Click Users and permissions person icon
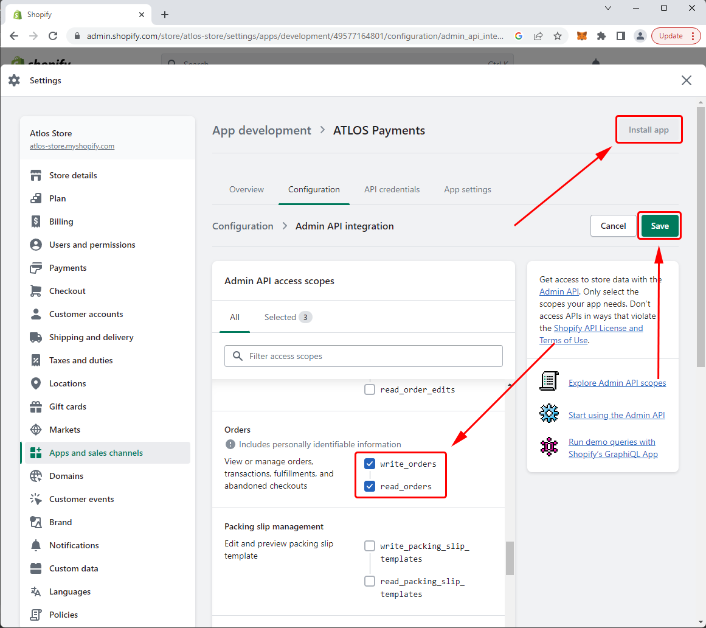 point(36,245)
